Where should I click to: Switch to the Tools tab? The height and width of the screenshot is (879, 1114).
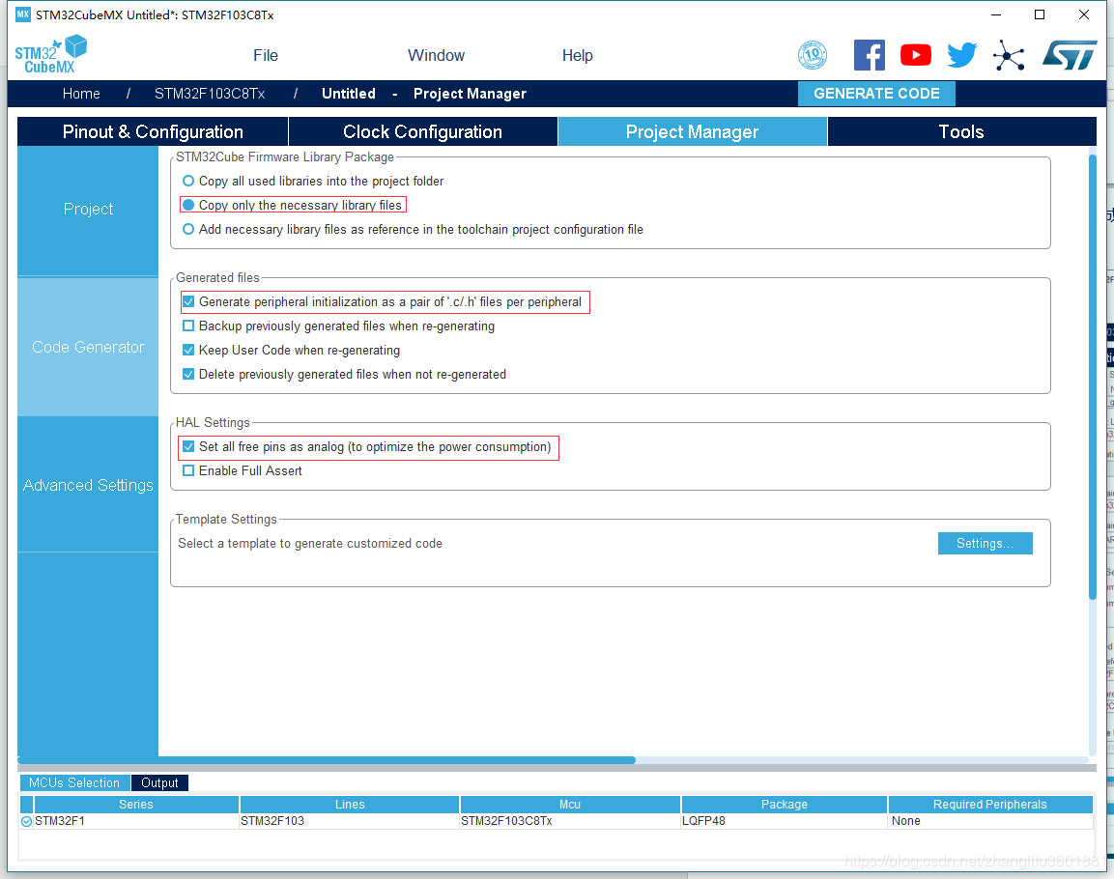click(961, 131)
